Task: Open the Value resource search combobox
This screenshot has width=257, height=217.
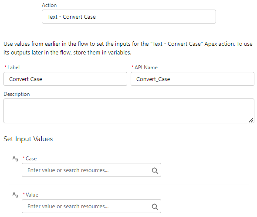Action: click(x=91, y=206)
